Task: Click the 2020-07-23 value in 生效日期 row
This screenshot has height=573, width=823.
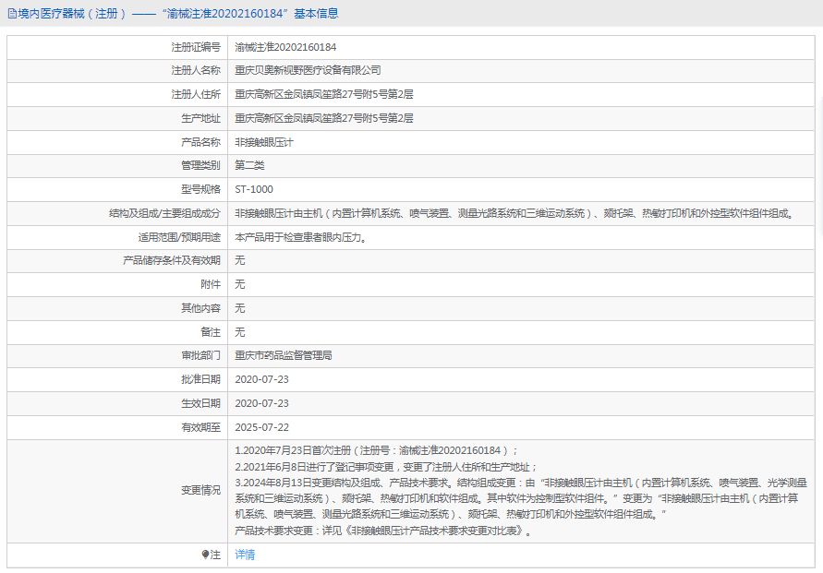Action: (262, 403)
